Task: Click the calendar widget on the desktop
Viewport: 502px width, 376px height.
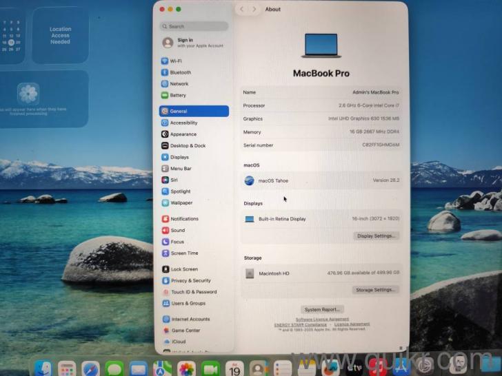Action: coord(12,36)
